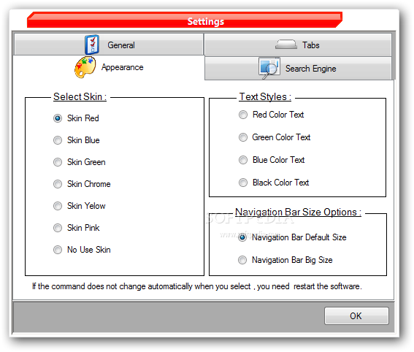Select the Appearance tab

(109, 67)
